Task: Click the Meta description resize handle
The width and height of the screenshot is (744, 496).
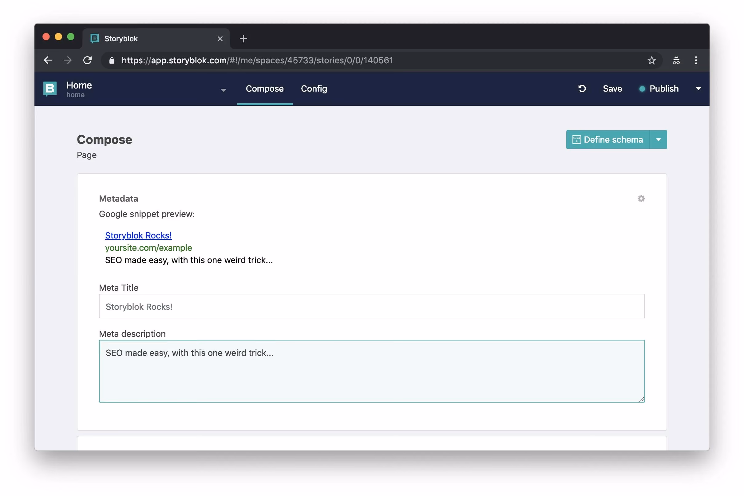Action: 641,399
